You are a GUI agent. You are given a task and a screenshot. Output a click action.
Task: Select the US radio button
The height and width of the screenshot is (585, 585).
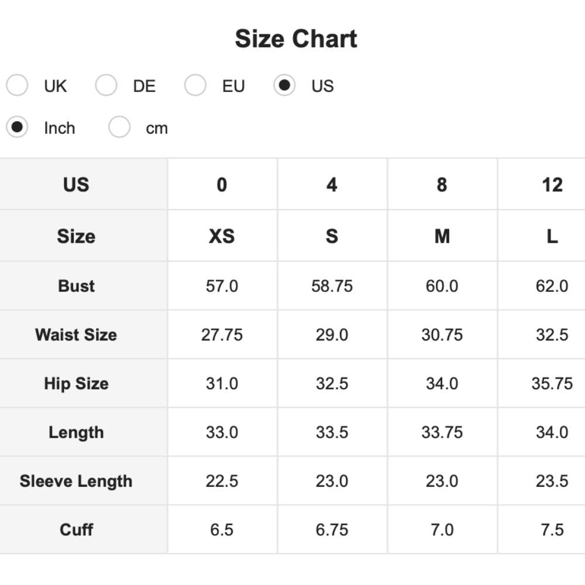[284, 85]
